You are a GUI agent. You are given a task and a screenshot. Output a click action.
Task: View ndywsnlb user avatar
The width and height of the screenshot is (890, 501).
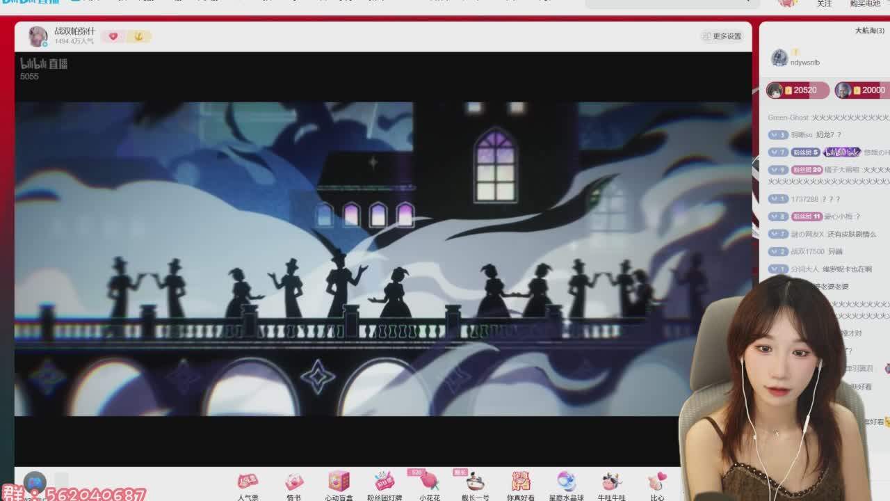pyautogui.click(x=779, y=58)
